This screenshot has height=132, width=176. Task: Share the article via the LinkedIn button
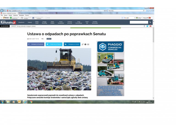72,44
